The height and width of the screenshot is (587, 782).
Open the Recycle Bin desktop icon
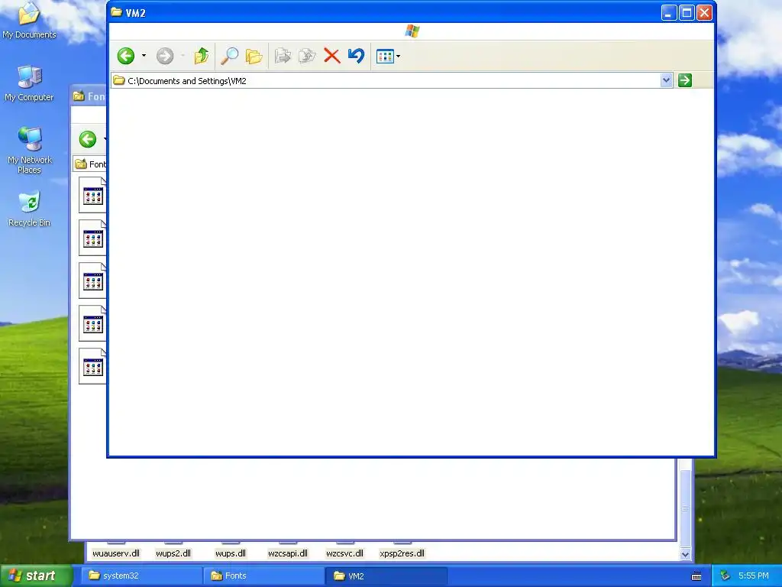point(30,209)
